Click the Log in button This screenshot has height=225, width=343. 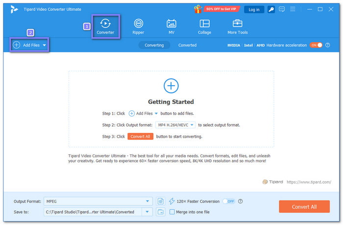pos(254,9)
